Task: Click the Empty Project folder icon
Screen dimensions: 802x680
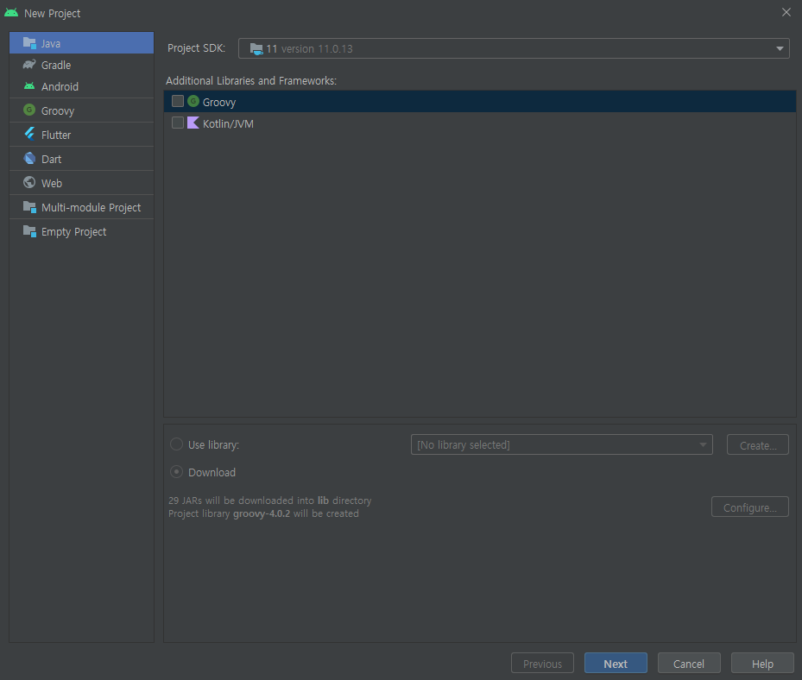Action: [29, 231]
